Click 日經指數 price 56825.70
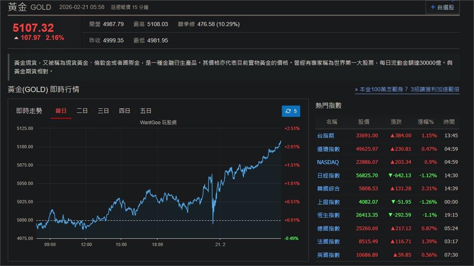 point(367,176)
